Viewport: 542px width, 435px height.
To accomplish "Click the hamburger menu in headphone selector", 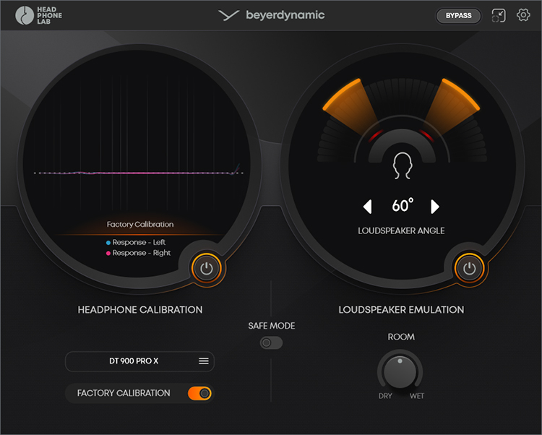I will (x=204, y=361).
